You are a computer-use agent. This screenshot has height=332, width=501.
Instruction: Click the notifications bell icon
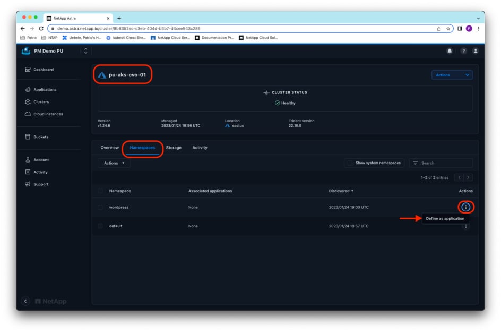(450, 51)
